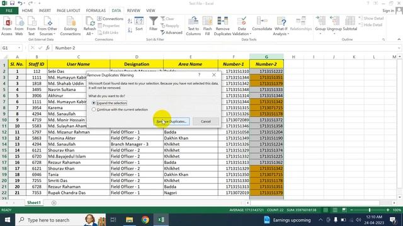403x226 pixels.
Task: Switch to the HOME tab
Action: (27, 11)
